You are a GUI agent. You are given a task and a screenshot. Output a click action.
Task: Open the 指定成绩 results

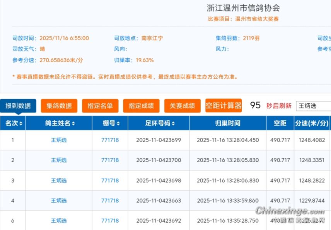tap(141, 106)
